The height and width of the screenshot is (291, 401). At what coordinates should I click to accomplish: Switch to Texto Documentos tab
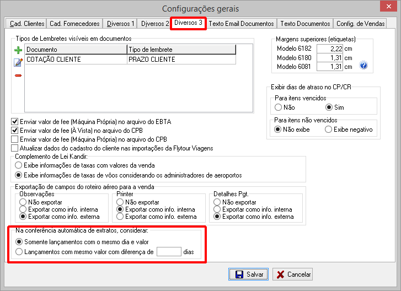(305, 24)
